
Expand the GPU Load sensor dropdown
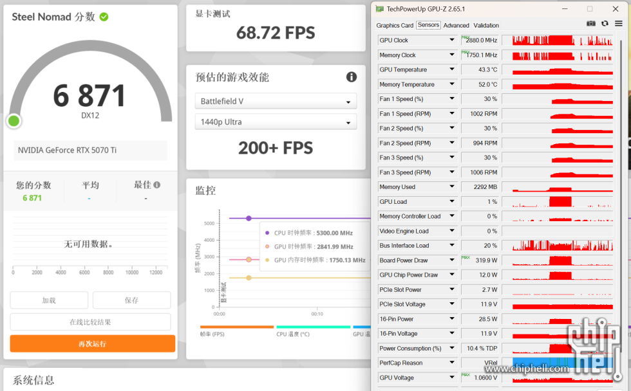pyautogui.click(x=452, y=201)
